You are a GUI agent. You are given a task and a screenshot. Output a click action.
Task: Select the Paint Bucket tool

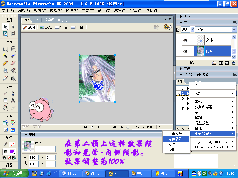tap(13, 78)
